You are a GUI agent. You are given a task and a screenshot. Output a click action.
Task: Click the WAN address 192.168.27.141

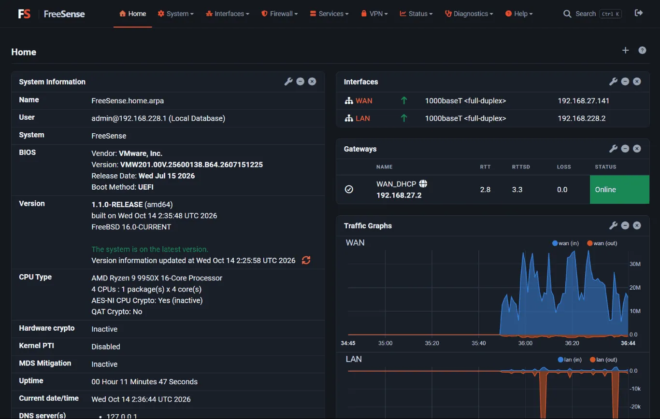[x=583, y=101]
